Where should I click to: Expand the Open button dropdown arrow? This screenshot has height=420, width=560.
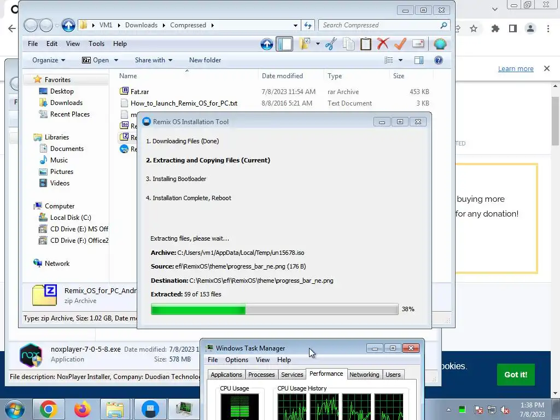coord(116,60)
